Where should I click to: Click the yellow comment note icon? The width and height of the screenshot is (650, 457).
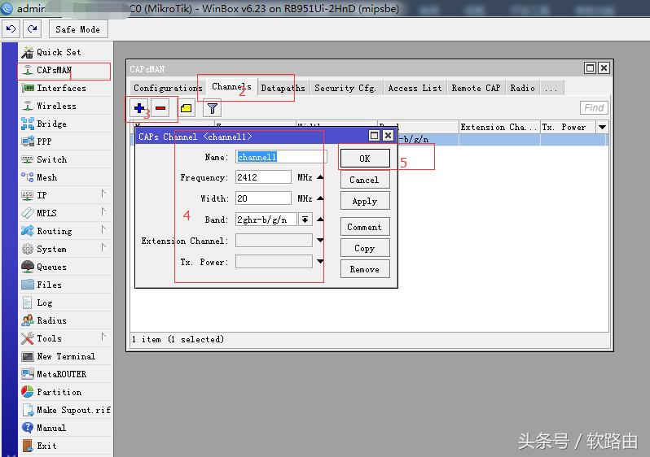[187, 108]
